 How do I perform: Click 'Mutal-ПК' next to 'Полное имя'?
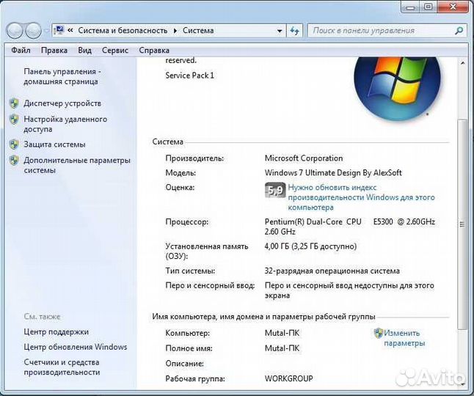point(282,348)
